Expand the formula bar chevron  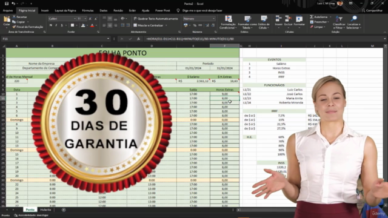385,39
